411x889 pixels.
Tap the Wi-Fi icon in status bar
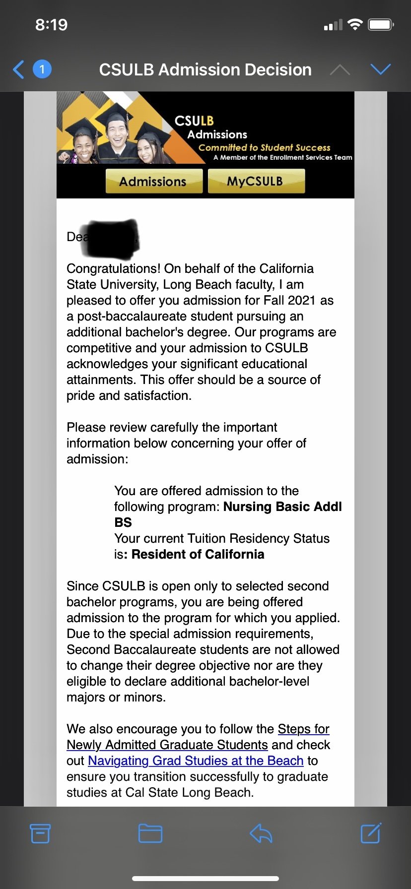pyautogui.click(x=355, y=24)
